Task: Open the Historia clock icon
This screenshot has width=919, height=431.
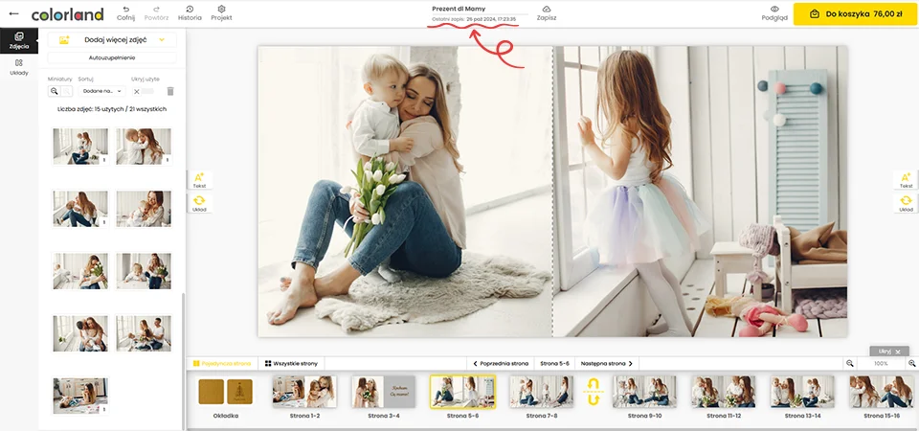Action: pos(190,13)
